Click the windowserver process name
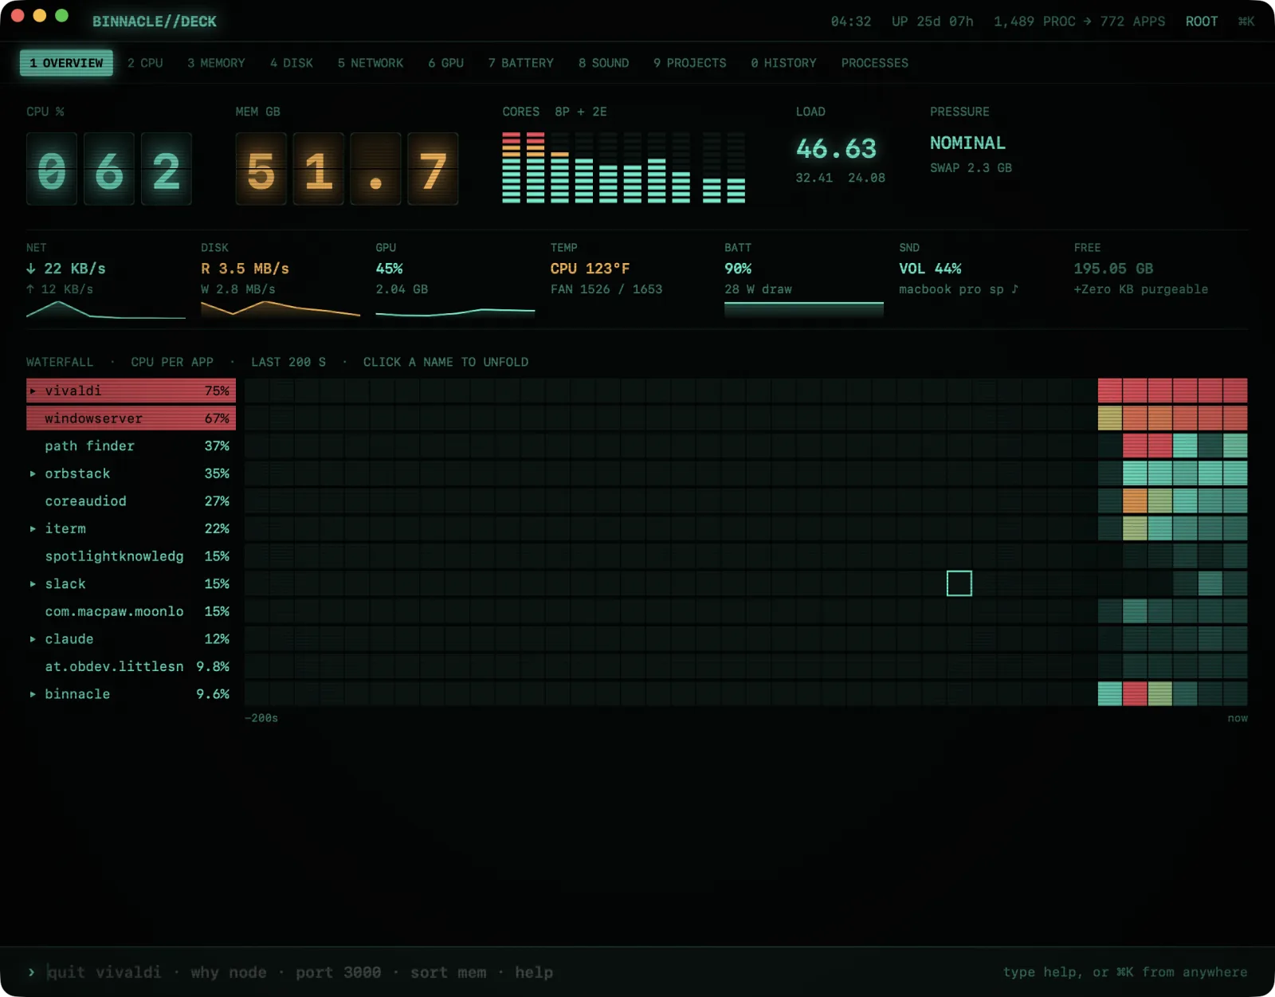This screenshot has width=1275, height=997. click(93, 418)
